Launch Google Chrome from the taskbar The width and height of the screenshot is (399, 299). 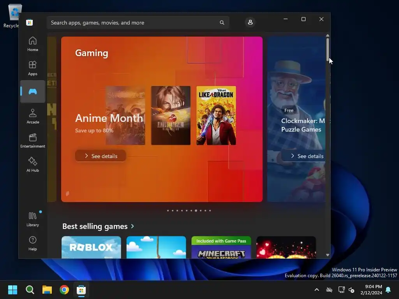[x=64, y=290]
